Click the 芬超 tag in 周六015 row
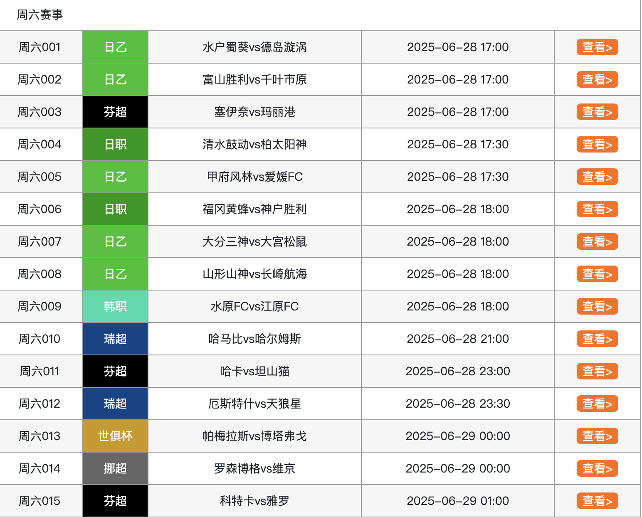 [115, 501]
